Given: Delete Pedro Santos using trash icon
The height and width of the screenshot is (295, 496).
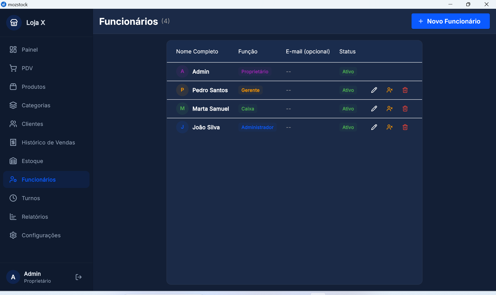Looking at the screenshot, I should tap(405, 90).
